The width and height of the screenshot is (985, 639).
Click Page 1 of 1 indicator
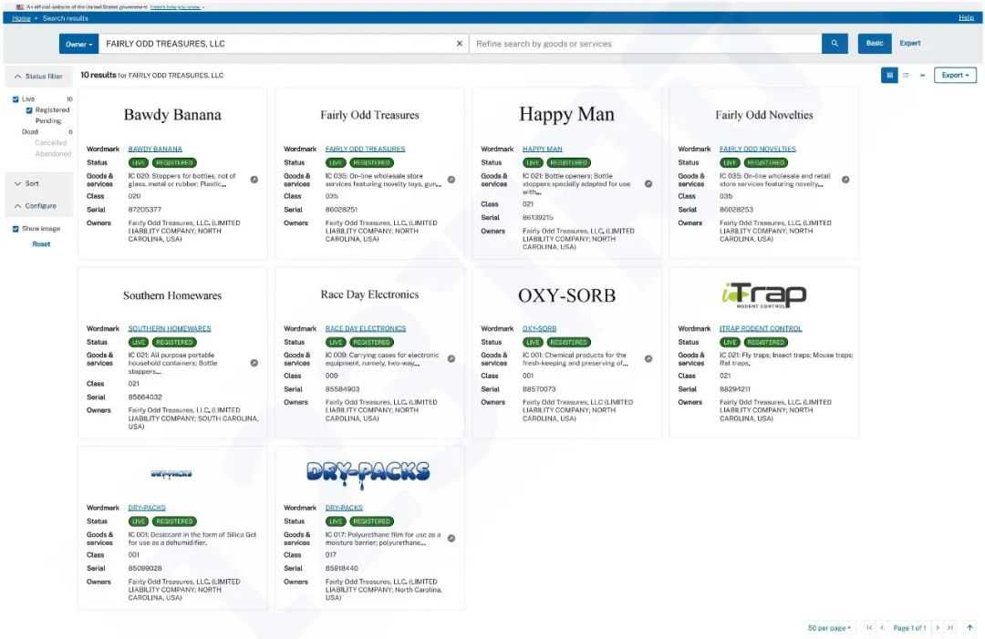909,628
